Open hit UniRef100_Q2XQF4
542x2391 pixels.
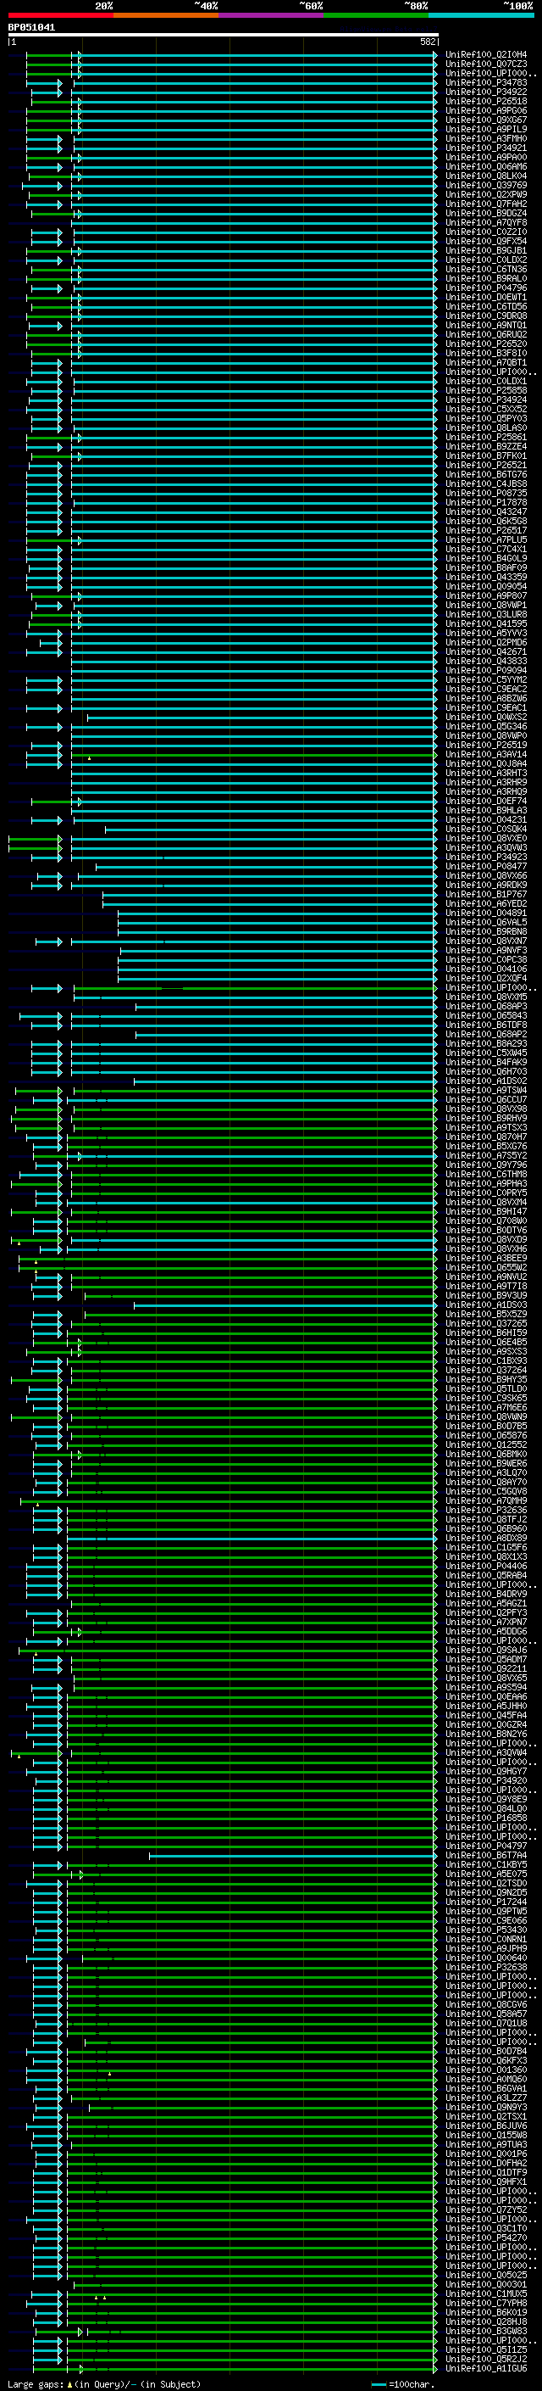pos(486,978)
